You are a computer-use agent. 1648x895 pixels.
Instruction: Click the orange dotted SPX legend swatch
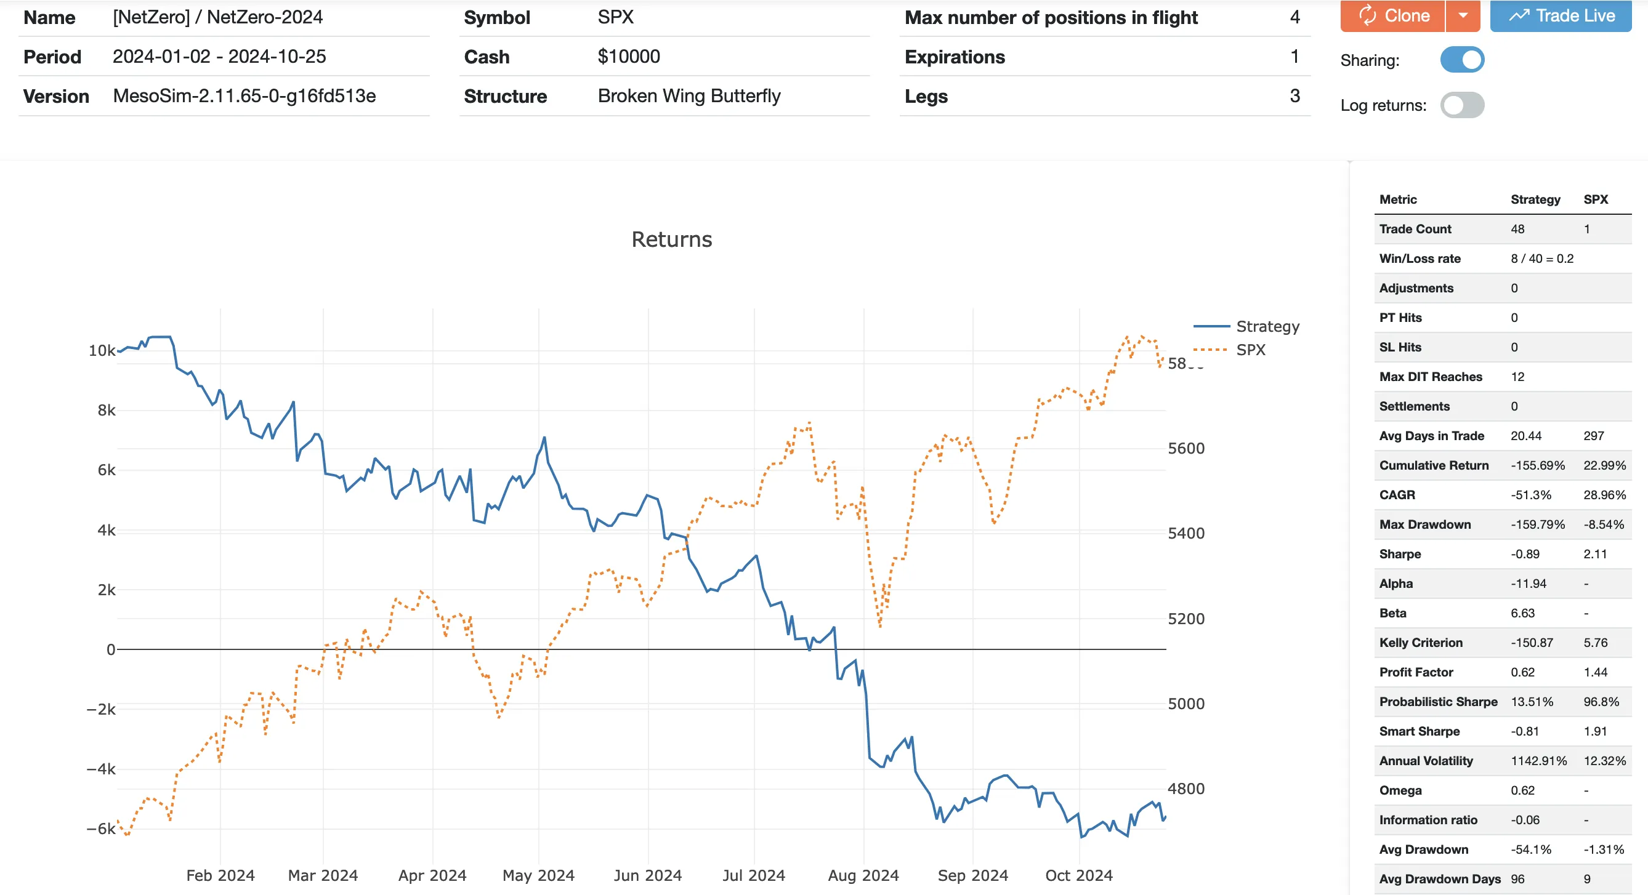pos(1210,350)
